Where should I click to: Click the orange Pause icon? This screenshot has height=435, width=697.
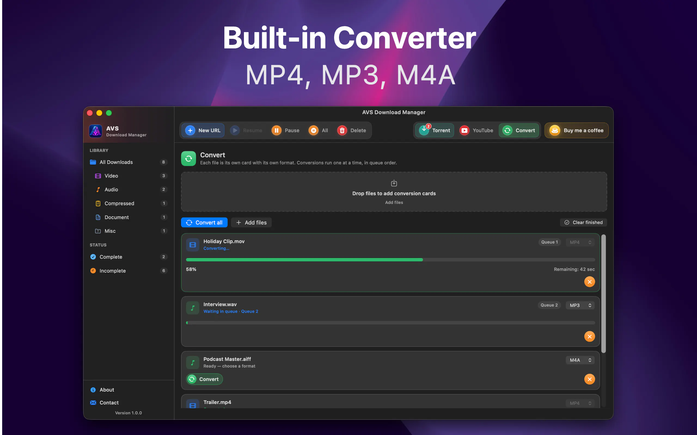(x=277, y=130)
